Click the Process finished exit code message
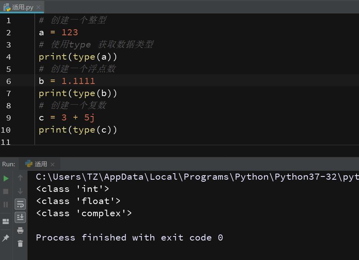The image size is (359, 260). [x=130, y=237]
